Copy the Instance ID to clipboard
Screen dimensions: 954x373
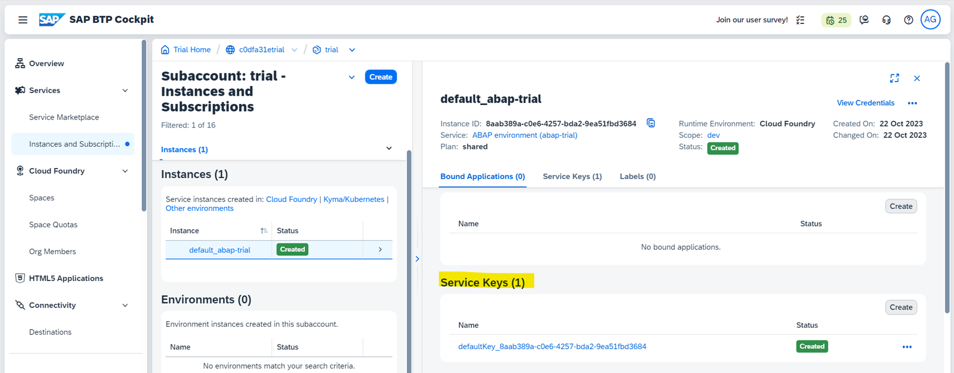tap(651, 123)
